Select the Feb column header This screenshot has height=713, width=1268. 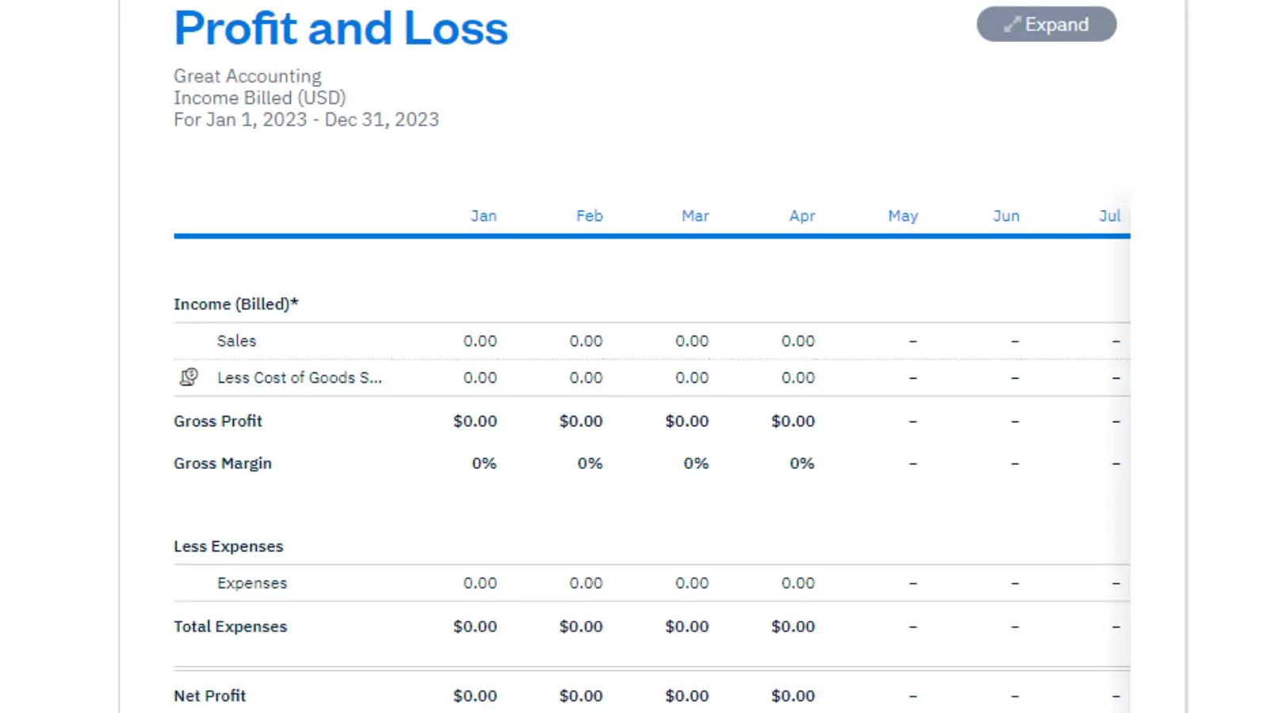pos(590,215)
